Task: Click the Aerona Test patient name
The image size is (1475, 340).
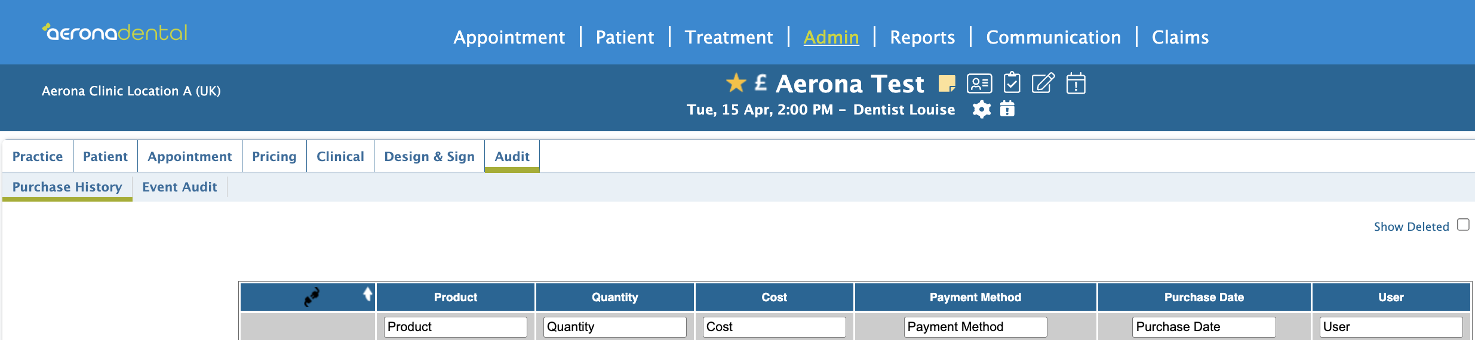Action: click(x=849, y=84)
